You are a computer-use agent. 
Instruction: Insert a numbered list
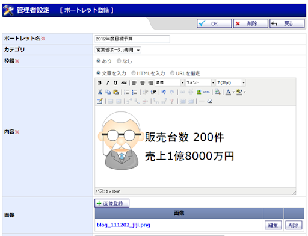135,92
